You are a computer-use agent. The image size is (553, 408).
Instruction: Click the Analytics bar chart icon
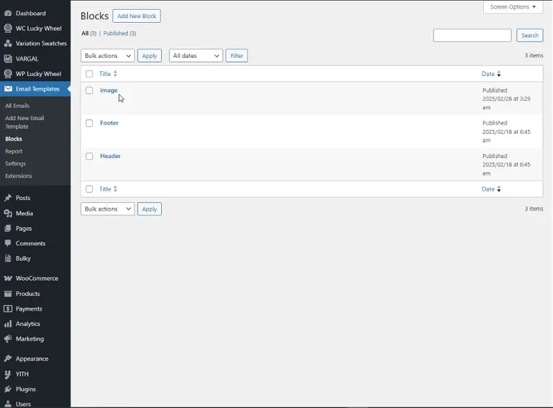click(x=8, y=324)
